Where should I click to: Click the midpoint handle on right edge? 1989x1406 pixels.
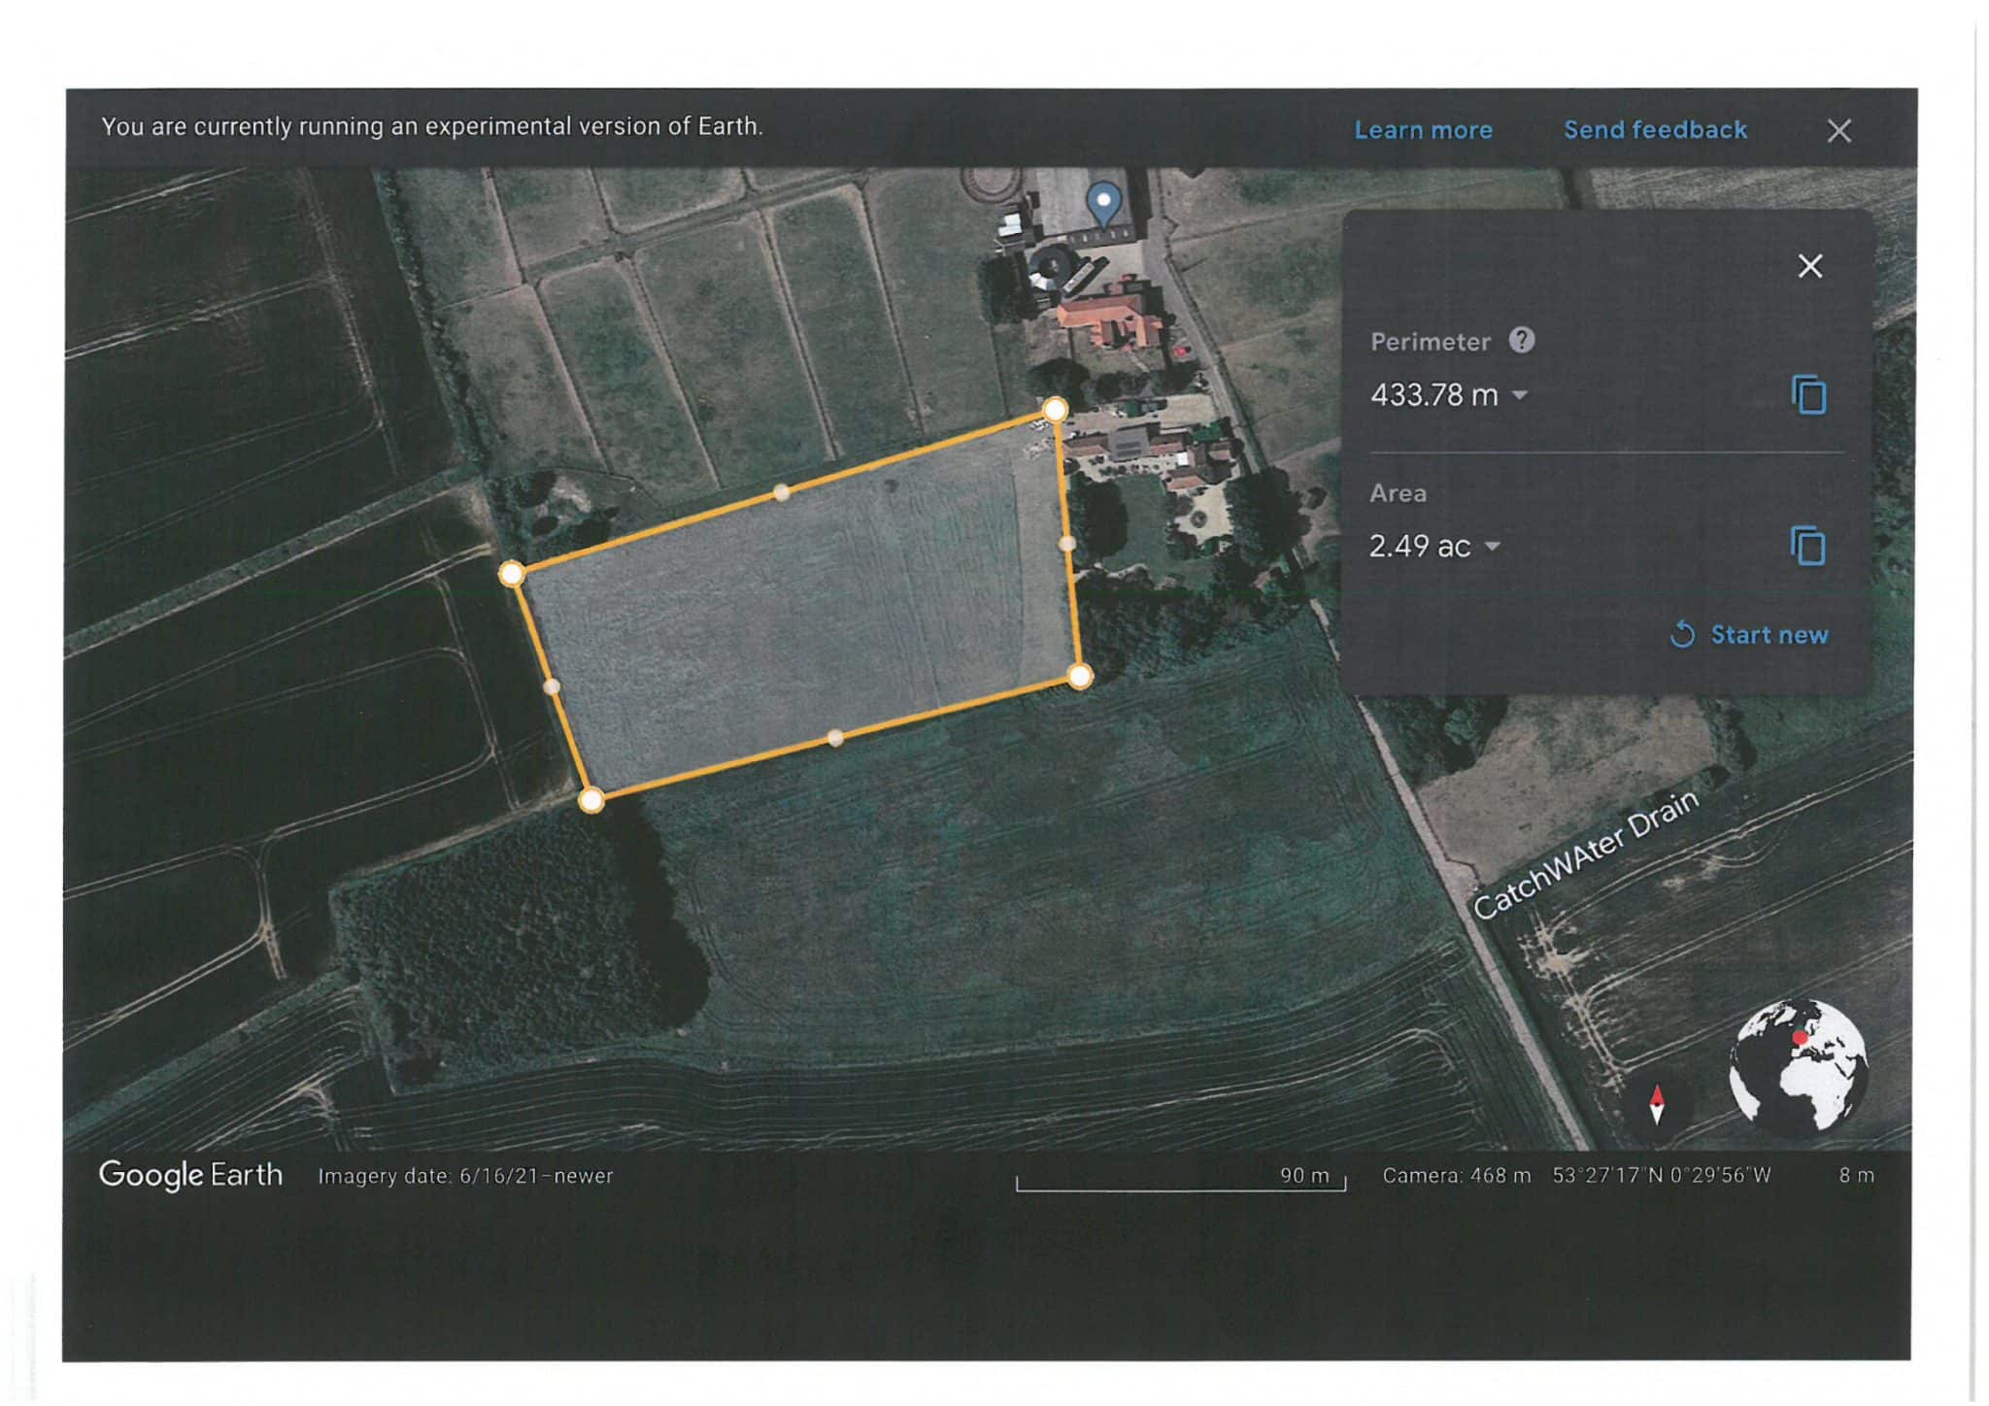1067,543
